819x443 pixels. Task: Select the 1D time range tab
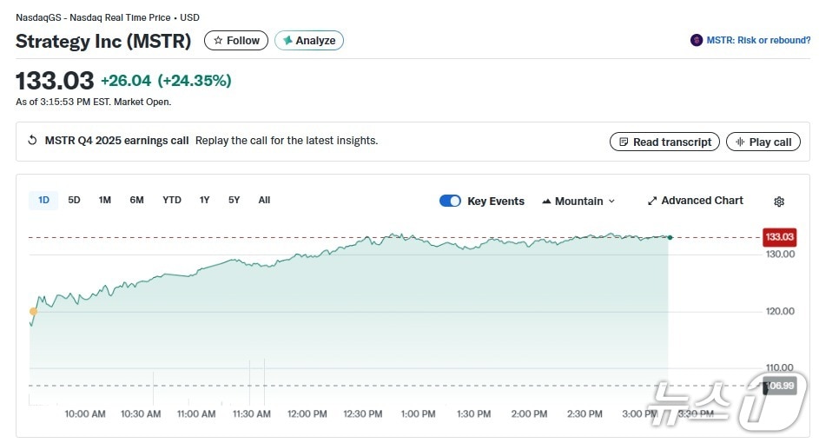[43, 201]
